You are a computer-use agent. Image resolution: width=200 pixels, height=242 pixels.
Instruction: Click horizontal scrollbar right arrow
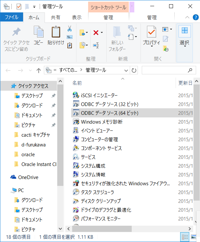[x=190, y=229]
